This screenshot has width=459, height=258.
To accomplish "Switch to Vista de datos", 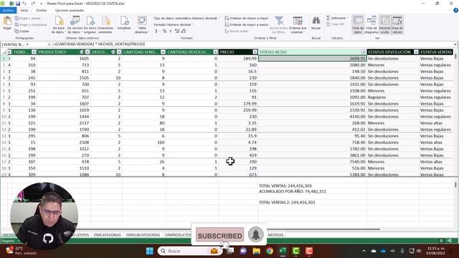I will (x=358, y=25).
